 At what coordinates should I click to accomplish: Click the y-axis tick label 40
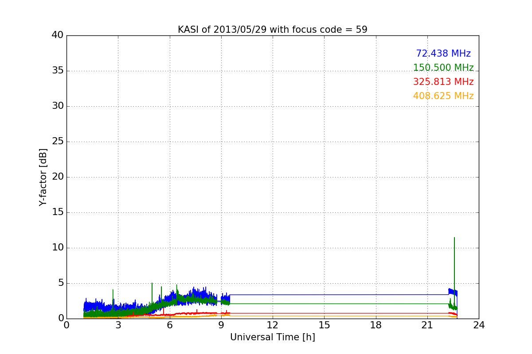tap(57, 35)
